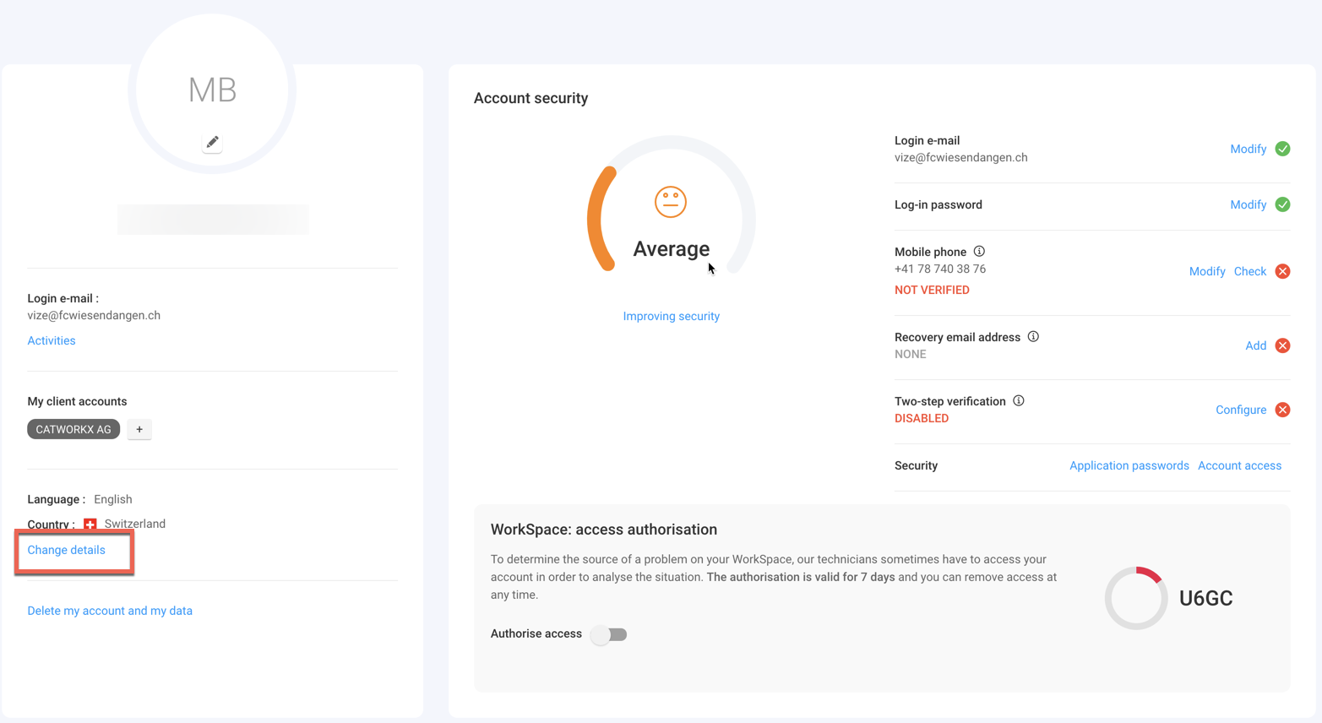The image size is (1322, 723).
Task: Add a client account with plus button
Action: click(139, 429)
